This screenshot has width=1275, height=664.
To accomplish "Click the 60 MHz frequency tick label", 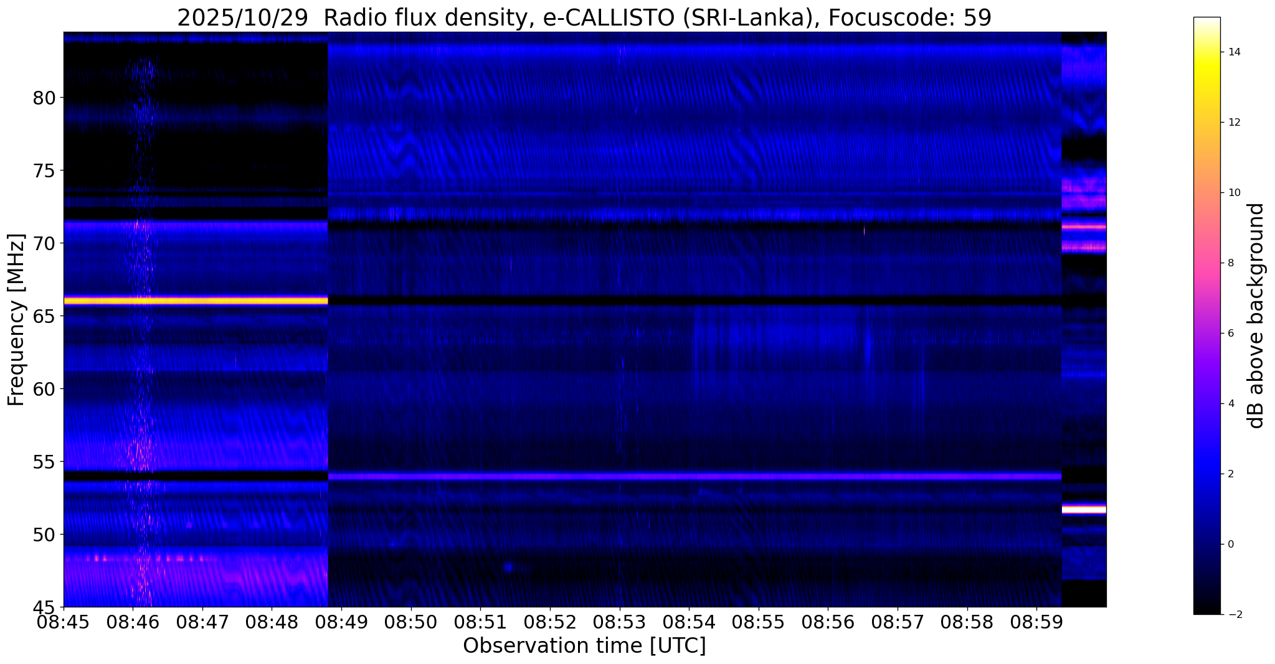I will (x=44, y=389).
